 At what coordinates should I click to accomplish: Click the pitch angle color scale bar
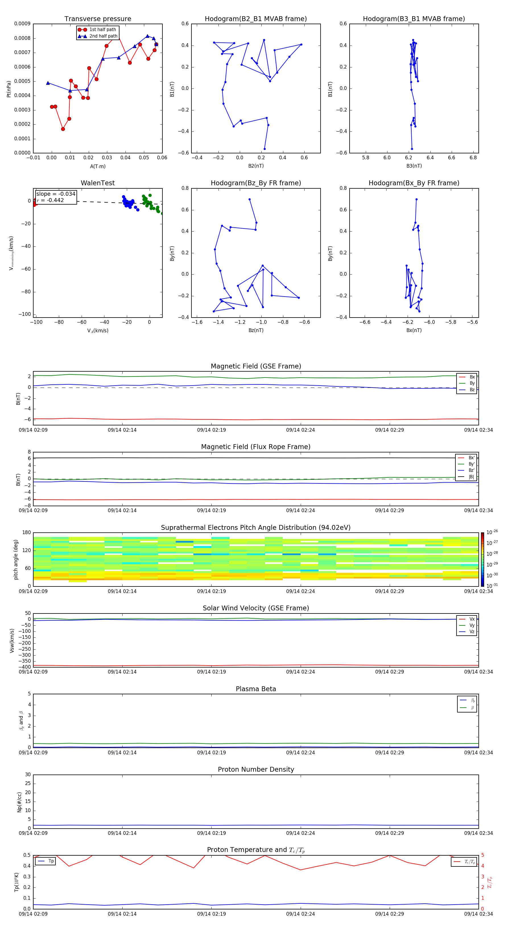pos(482,559)
